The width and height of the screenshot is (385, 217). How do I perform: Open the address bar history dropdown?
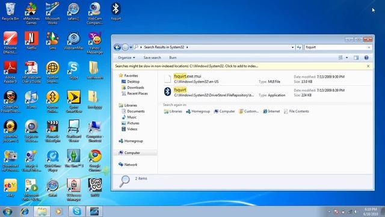point(293,47)
